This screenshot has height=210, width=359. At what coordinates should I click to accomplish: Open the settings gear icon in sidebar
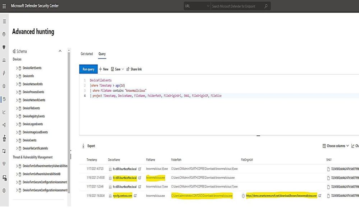click(4, 190)
